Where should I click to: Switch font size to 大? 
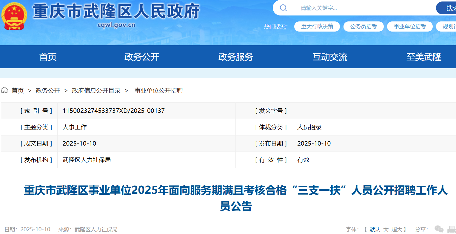(x=386, y=229)
